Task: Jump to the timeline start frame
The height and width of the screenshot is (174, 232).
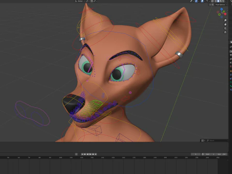Action: (x=82, y=154)
